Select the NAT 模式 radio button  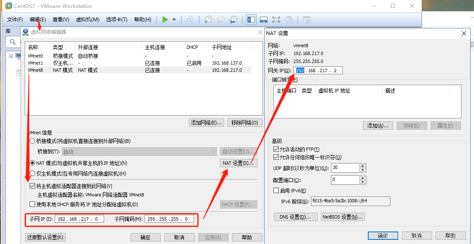pos(32,163)
